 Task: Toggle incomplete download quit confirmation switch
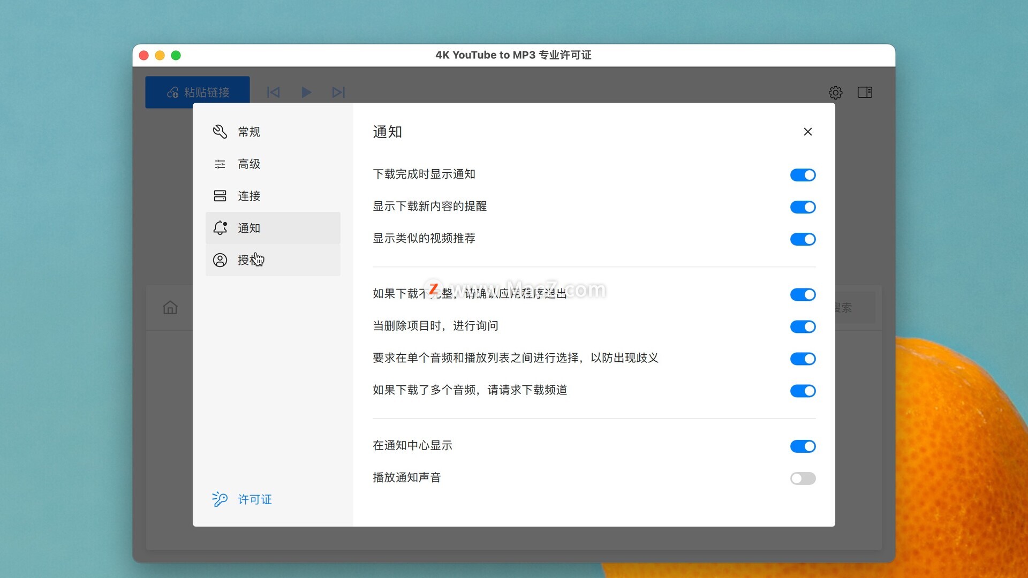pyautogui.click(x=803, y=294)
